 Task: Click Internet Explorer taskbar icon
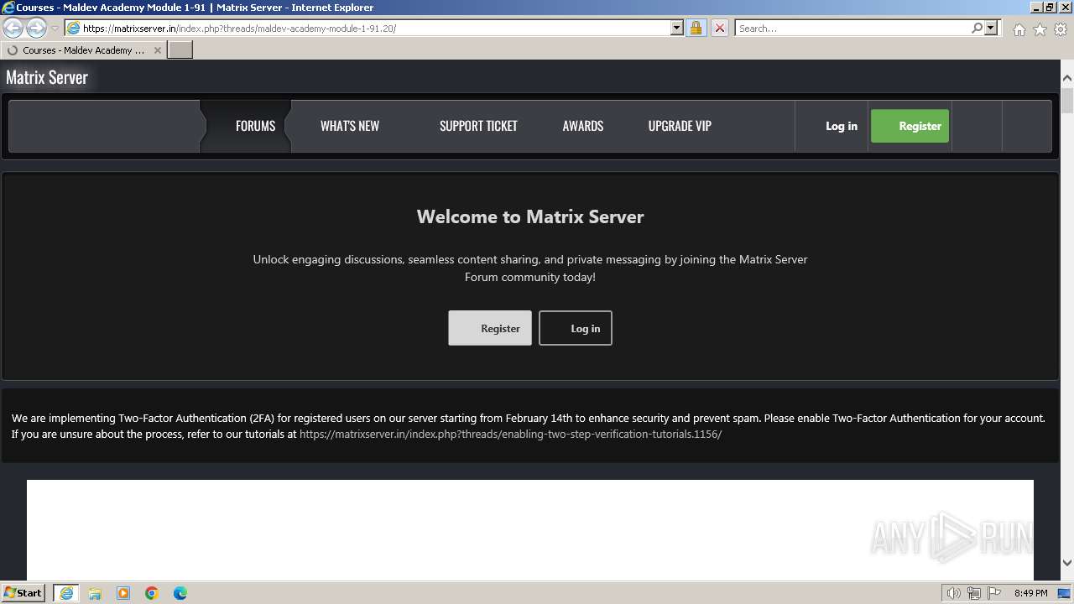tap(66, 593)
